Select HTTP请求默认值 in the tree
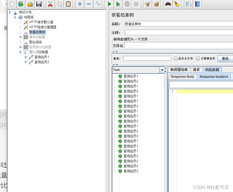This screenshot has height=192, width=233. [41, 22]
